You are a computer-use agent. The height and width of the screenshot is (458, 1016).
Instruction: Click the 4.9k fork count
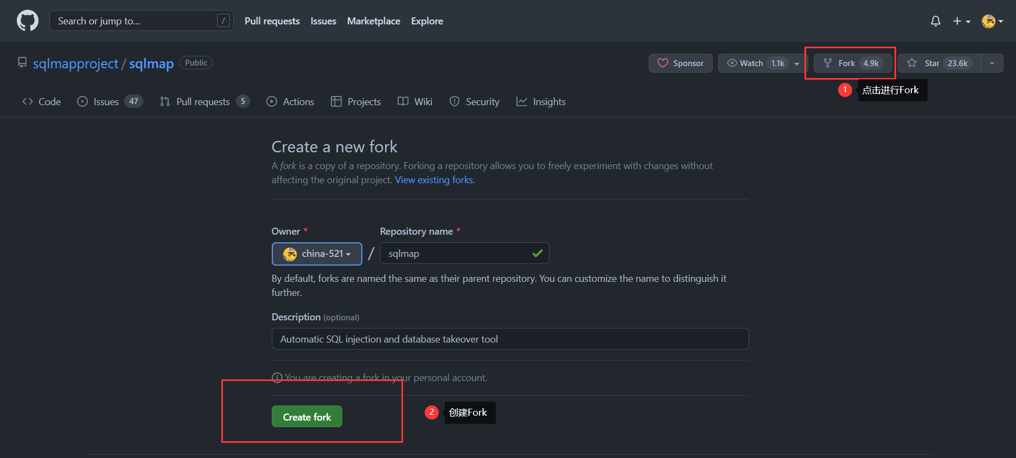click(871, 63)
